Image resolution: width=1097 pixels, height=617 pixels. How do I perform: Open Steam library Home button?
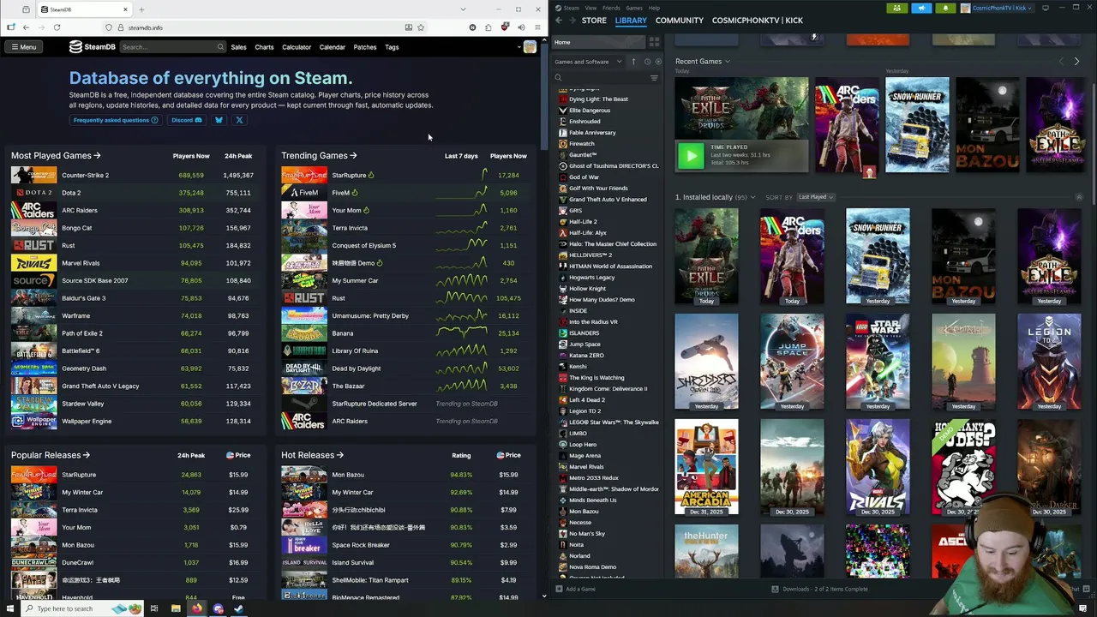[600, 42]
